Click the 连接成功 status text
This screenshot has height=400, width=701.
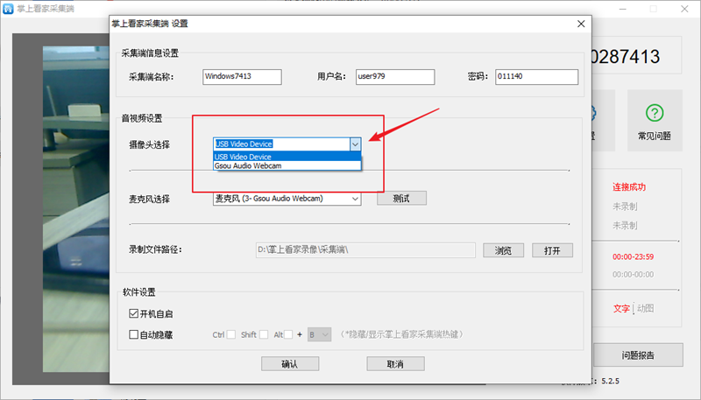click(629, 187)
